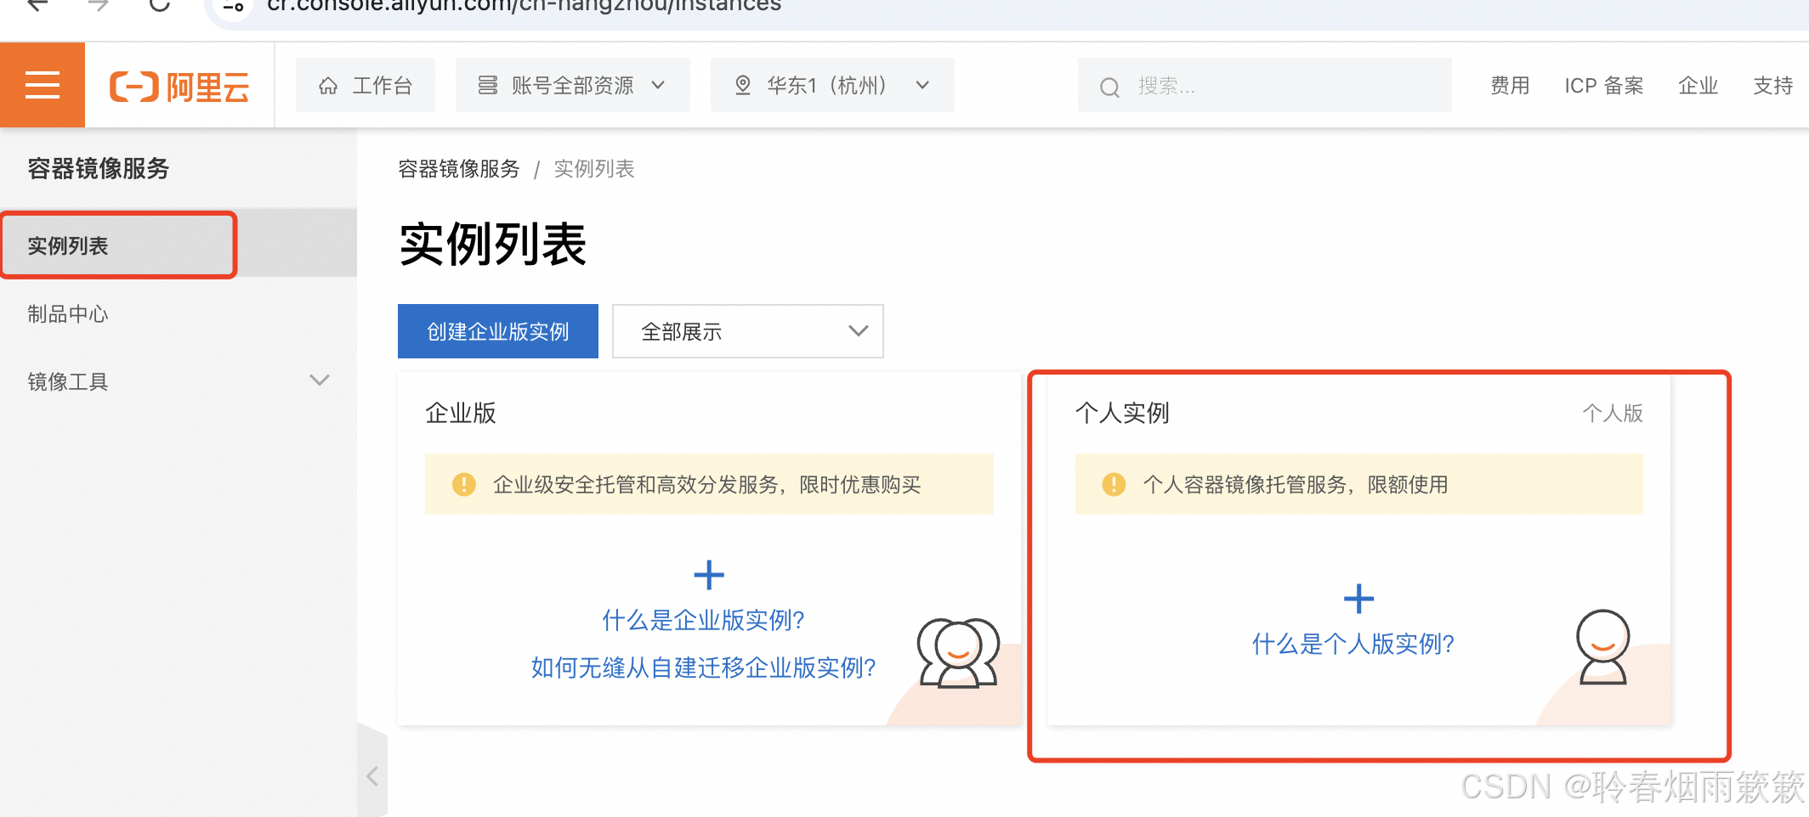The width and height of the screenshot is (1809, 817).
Task: Expand the 账号全部资源 dropdown
Action: (572, 85)
